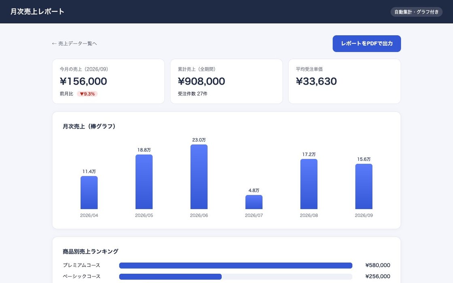Click the ¥256,000 ranking amount
The height and width of the screenshot is (283, 453).
tap(378, 277)
